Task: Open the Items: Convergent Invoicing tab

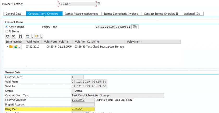Action: point(121,14)
